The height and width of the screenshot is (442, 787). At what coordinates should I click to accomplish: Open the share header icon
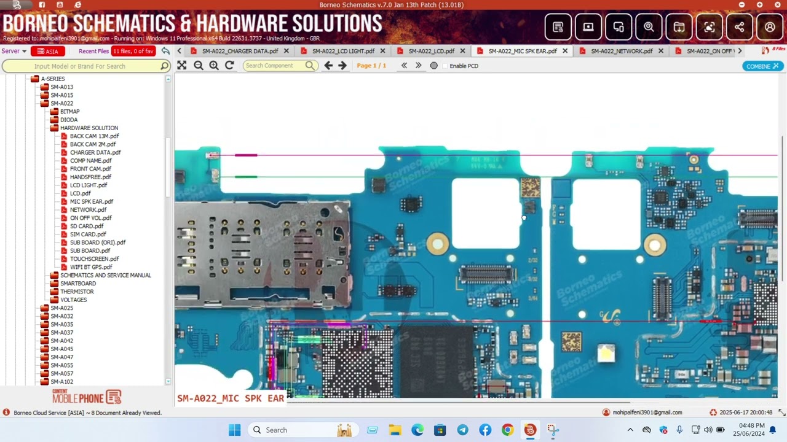(x=739, y=27)
